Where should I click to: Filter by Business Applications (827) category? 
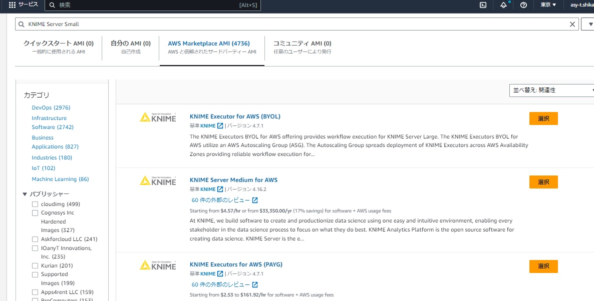coord(55,142)
